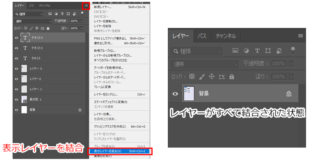
Task: Choose クリッピングマスクを作成(C) from the menu
Action: [x=120, y=126]
